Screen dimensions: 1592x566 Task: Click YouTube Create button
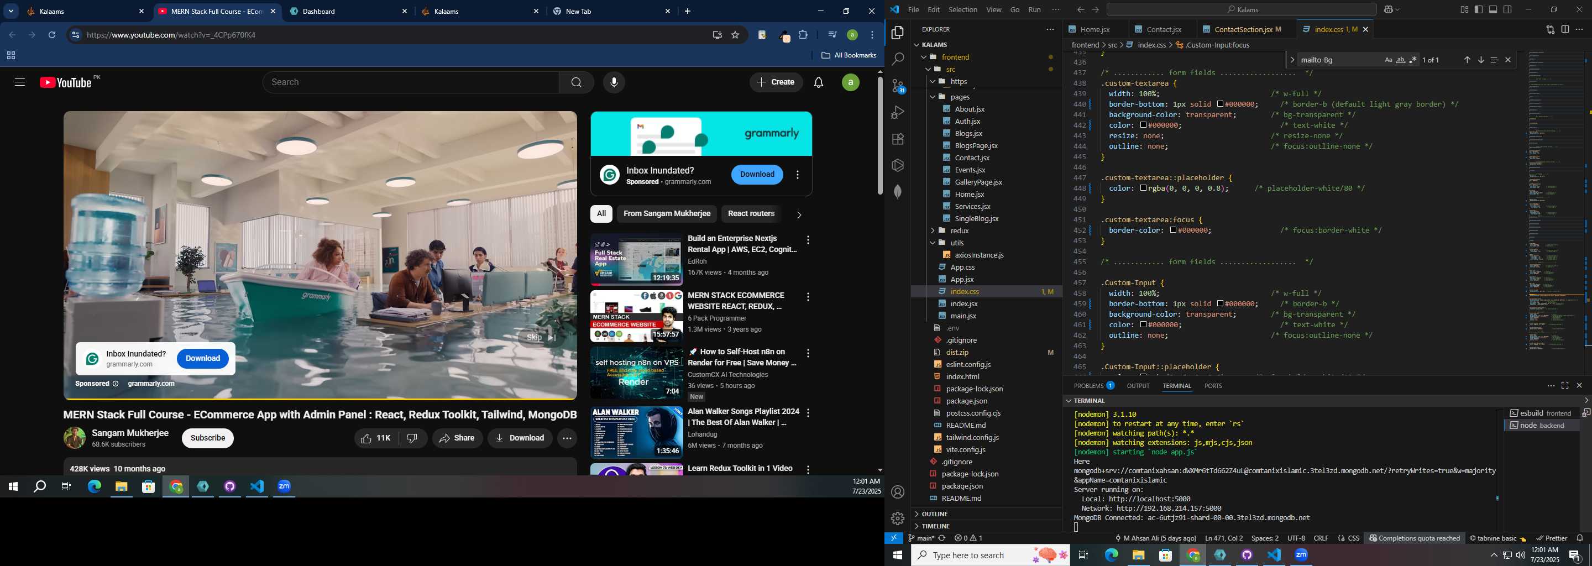[x=776, y=82]
